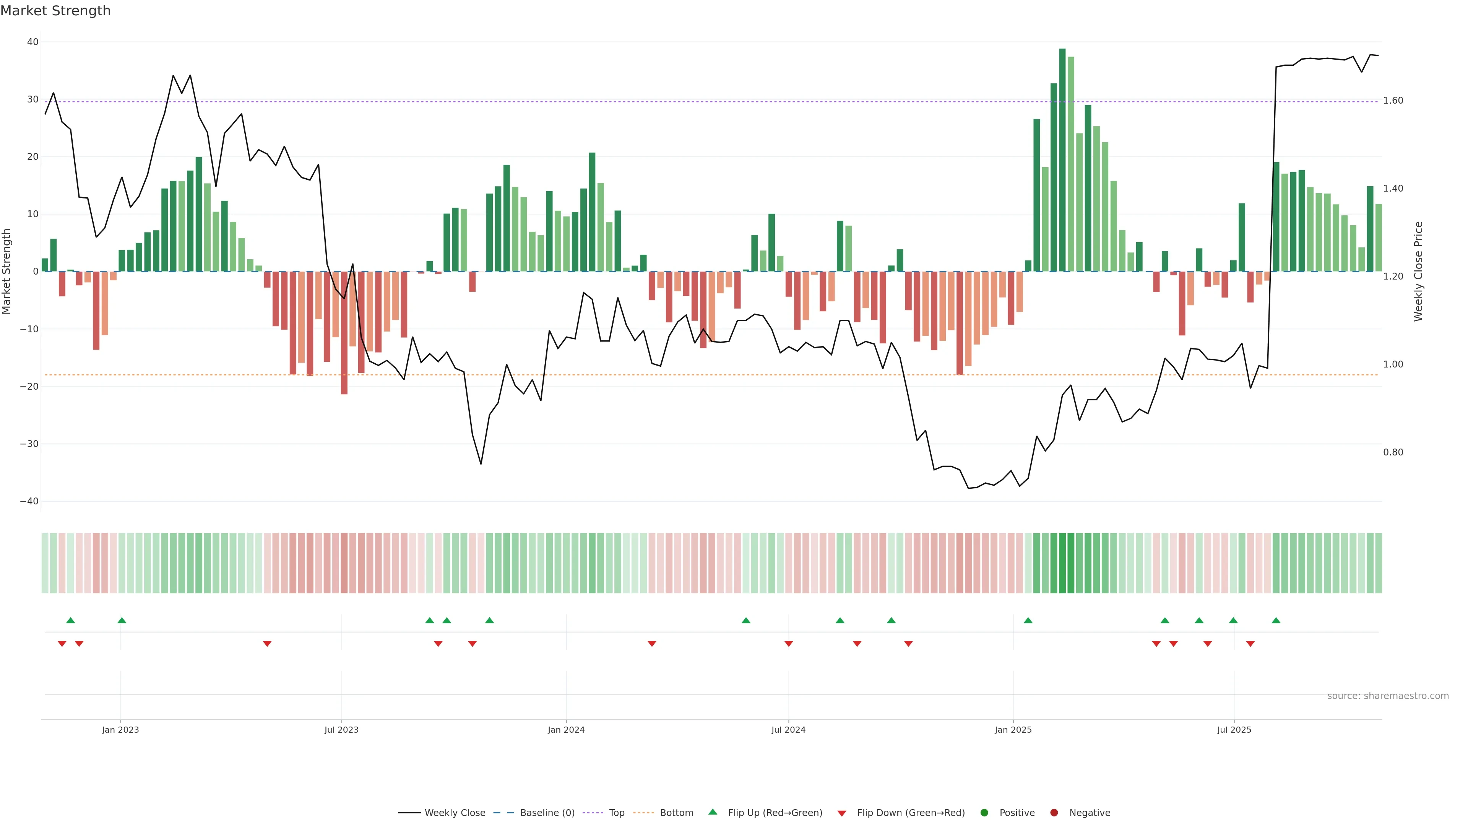
Task: Click the Negative red circle legend icon
Action: pyautogui.click(x=1054, y=812)
